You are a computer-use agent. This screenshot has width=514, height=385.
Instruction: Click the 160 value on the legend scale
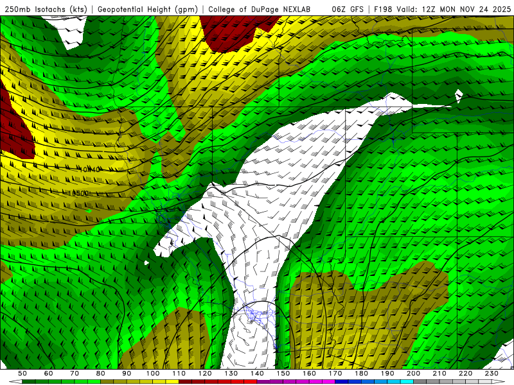click(x=310, y=373)
